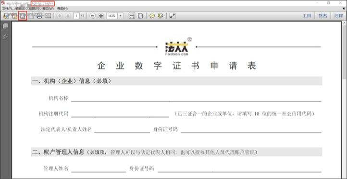Image resolution: width=347 pixels, height=179 pixels.
Task: Click the scrollbar up arrow
Action: click(345, 23)
